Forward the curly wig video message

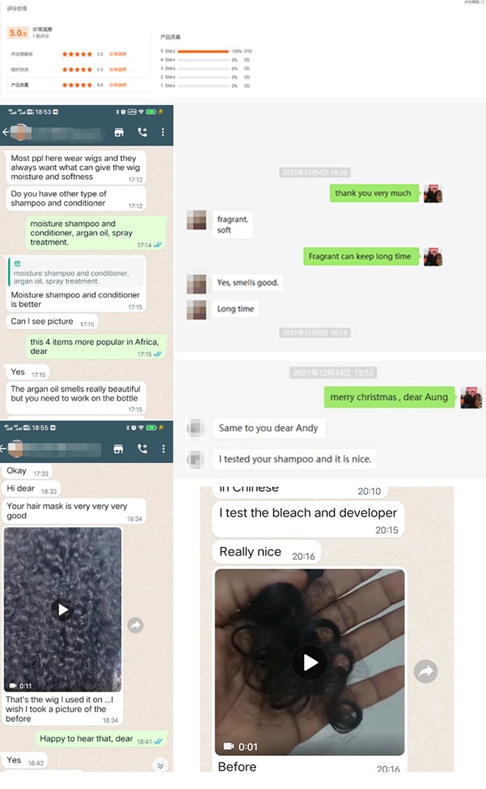point(135,625)
